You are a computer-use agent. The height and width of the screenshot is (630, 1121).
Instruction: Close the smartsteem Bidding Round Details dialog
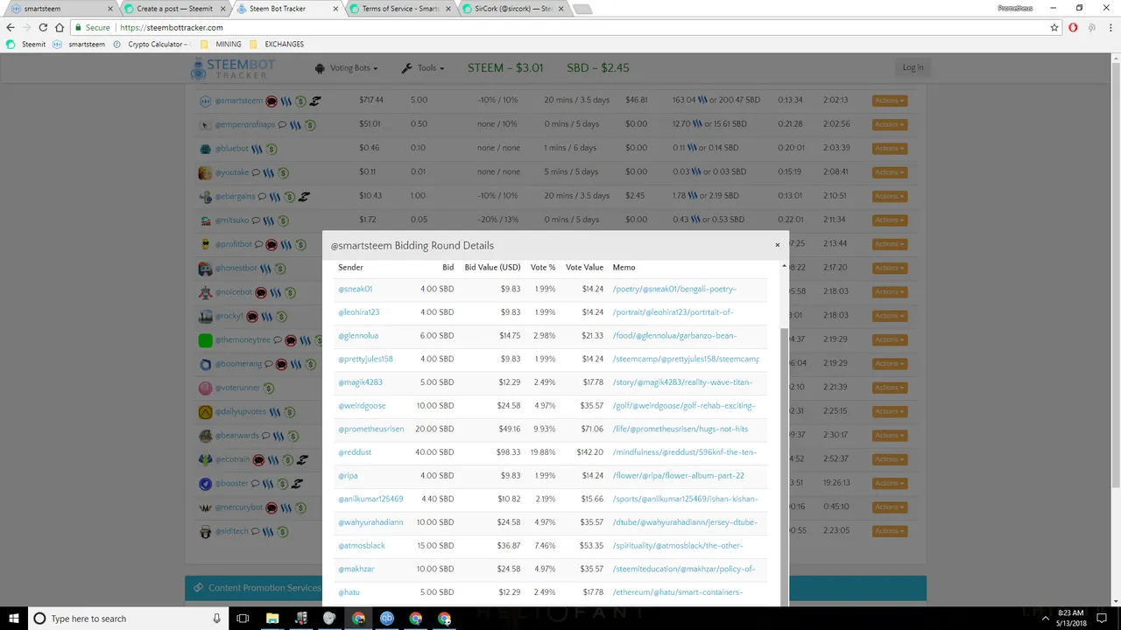pos(777,245)
